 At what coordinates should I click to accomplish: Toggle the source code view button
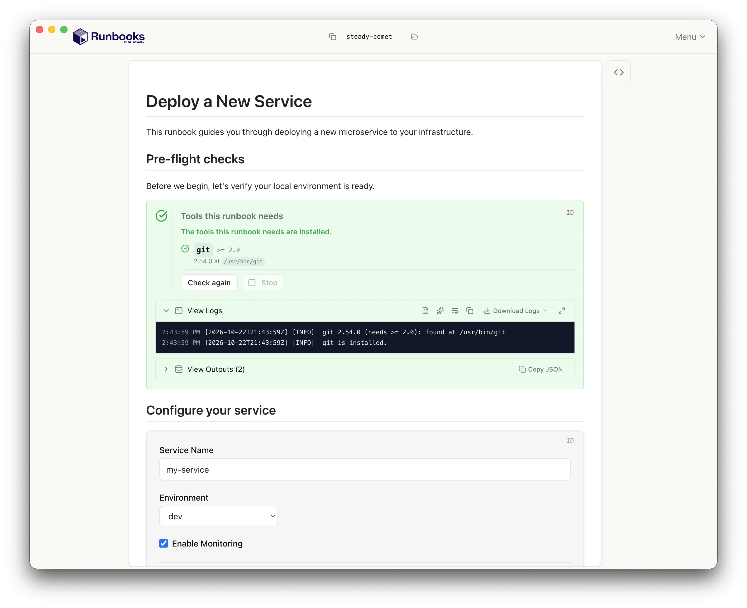pyautogui.click(x=619, y=72)
